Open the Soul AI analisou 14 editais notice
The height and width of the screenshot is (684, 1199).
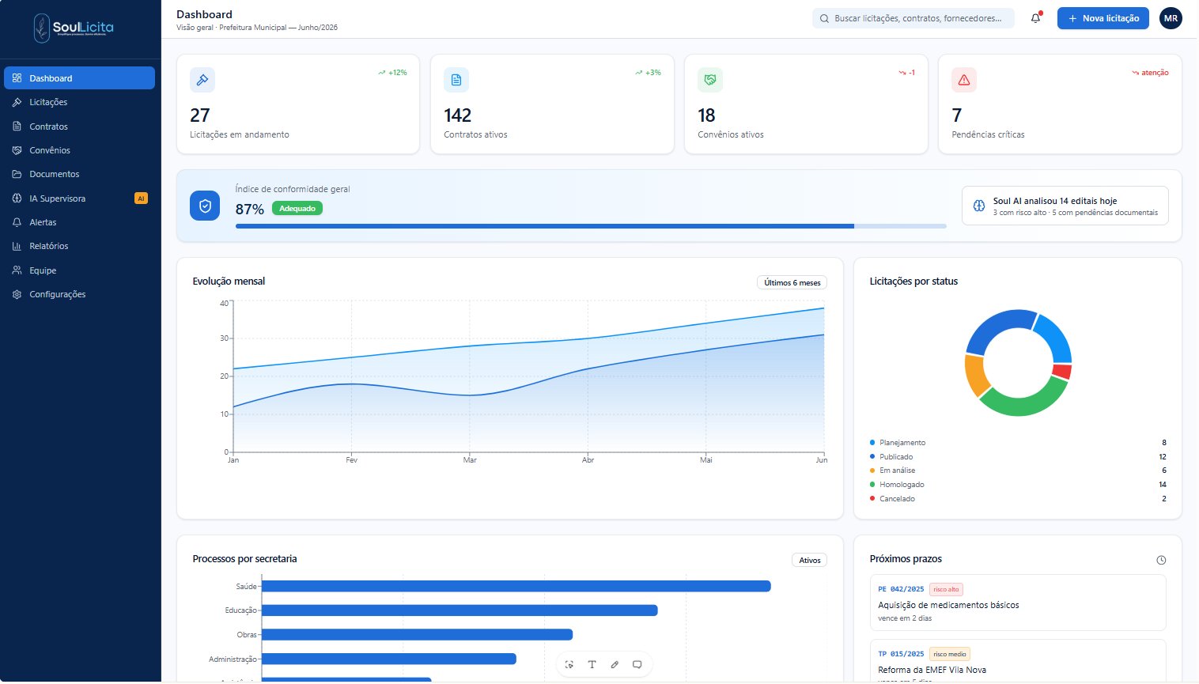[x=1065, y=206]
